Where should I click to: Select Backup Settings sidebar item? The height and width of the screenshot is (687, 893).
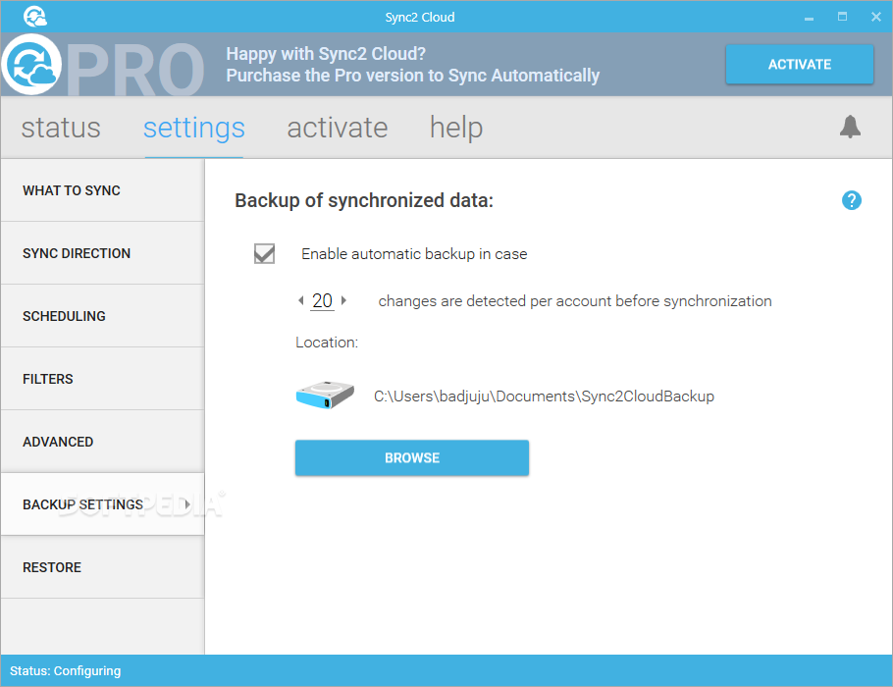click(x=102, y=504)
